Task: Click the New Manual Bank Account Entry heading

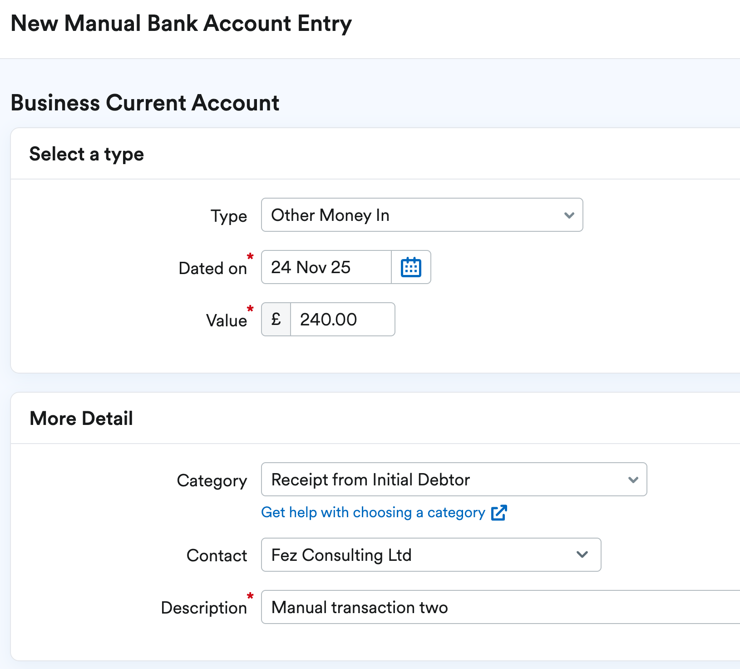Action: coord(181,24)
